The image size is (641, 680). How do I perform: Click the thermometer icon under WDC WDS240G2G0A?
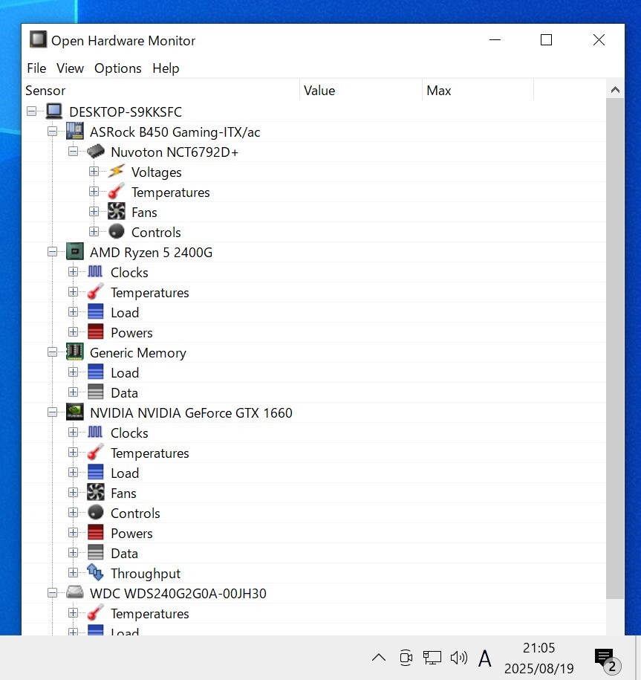pyautogui.click(x=95, y=613)
